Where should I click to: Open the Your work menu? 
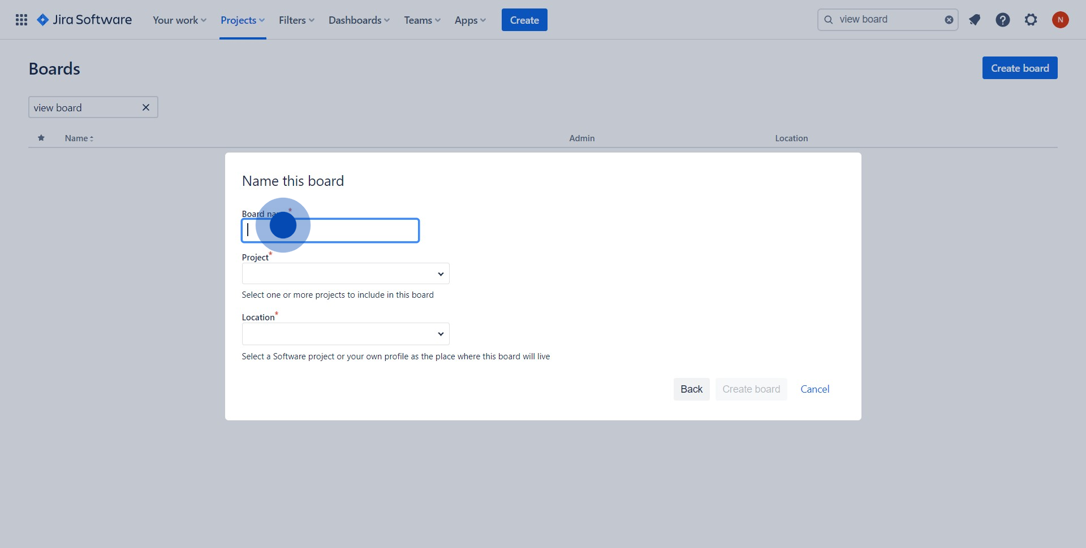point(179,20)
